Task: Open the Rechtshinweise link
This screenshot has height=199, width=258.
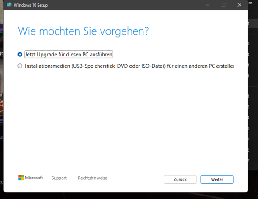Action: [x=92, y=178]
